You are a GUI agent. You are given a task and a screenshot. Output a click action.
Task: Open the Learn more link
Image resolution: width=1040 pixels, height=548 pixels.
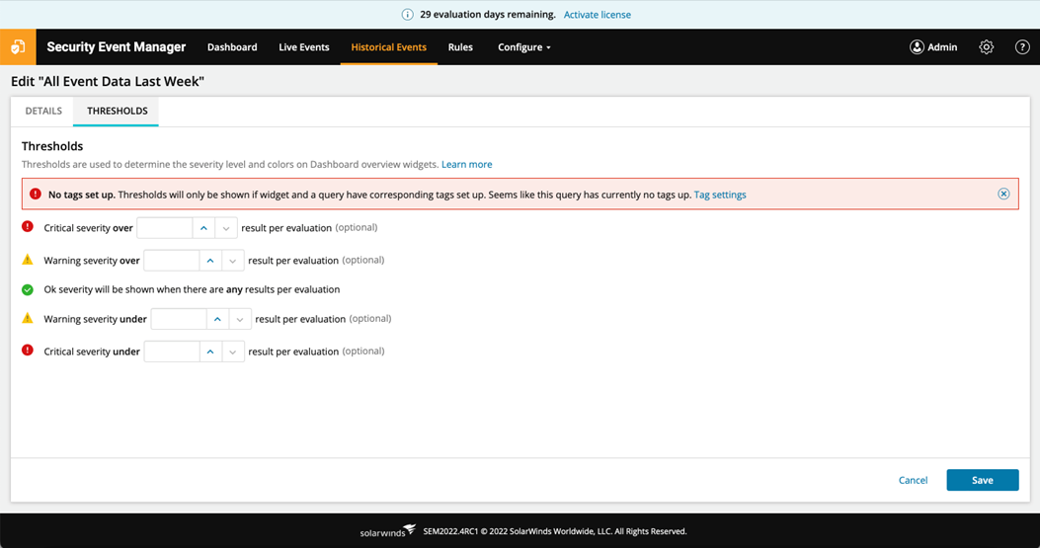(467, 165)
